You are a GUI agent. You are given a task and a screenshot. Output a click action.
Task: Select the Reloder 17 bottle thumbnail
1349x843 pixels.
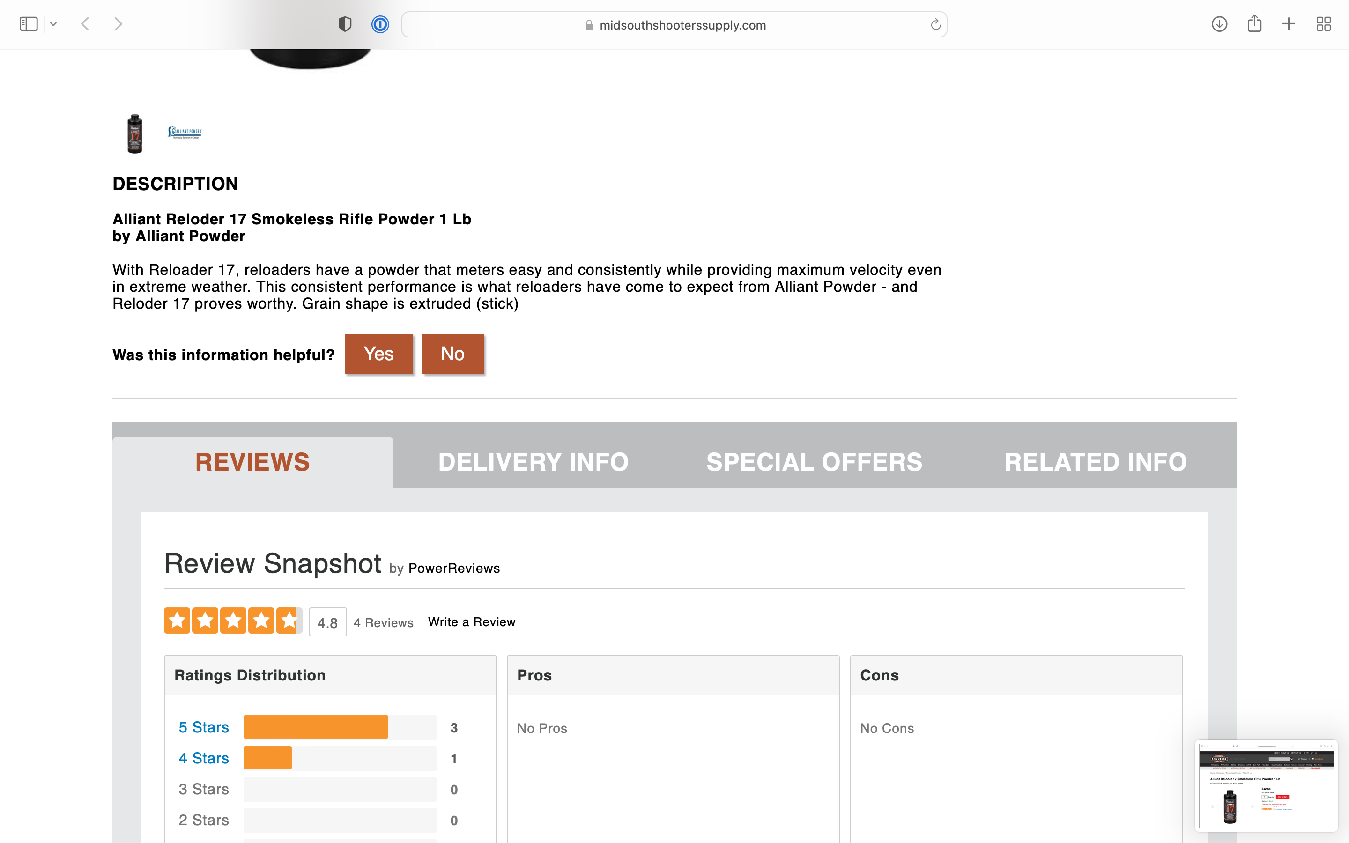point(135,134)
